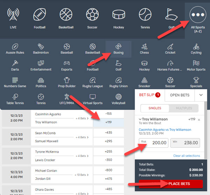Go to Esports betting
The image size is (210, 195).
(x=67, y=65)
